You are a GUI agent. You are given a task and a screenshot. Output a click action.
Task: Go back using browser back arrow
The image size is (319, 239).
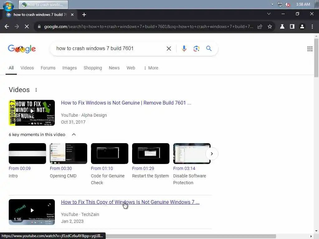coord(7,27)
